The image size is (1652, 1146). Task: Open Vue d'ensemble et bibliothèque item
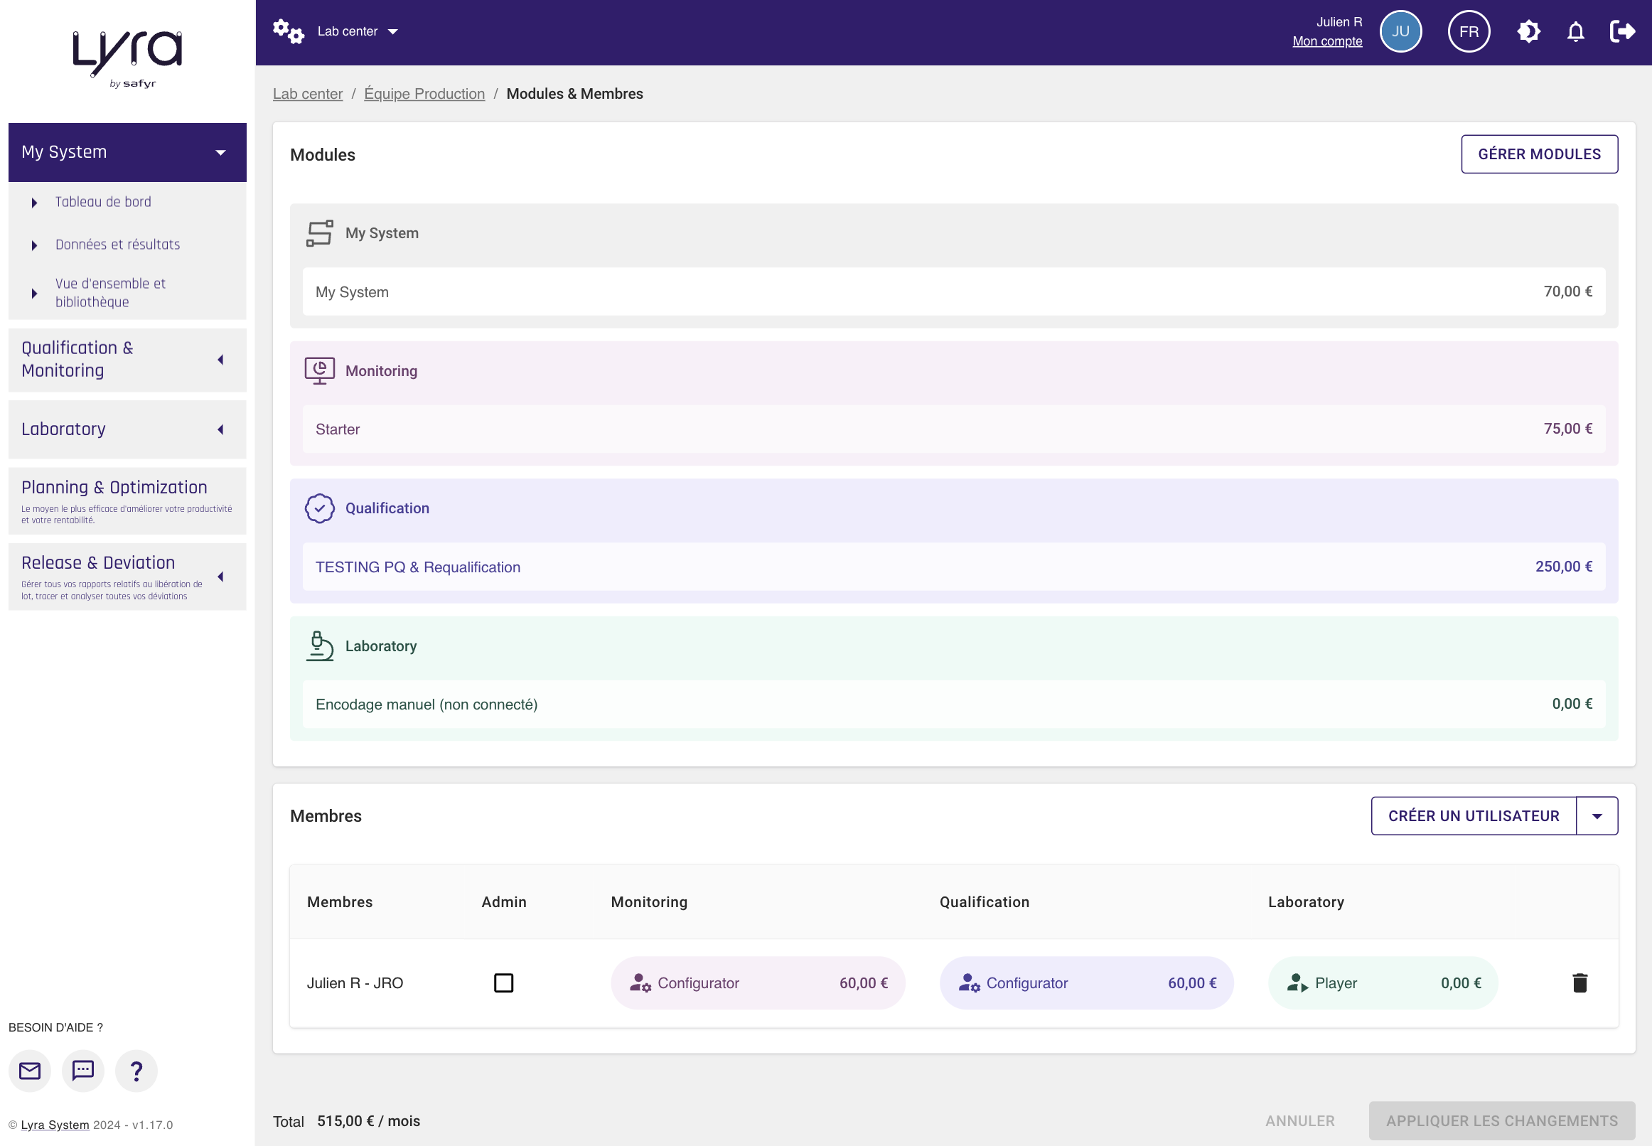[111, 293]
